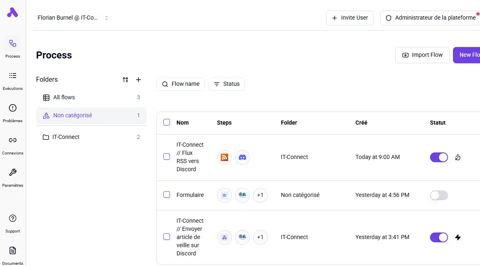Open the Connexions sidebar section
Image resolution: width=480 pixels, height=266 pixels.
point(13,145)
